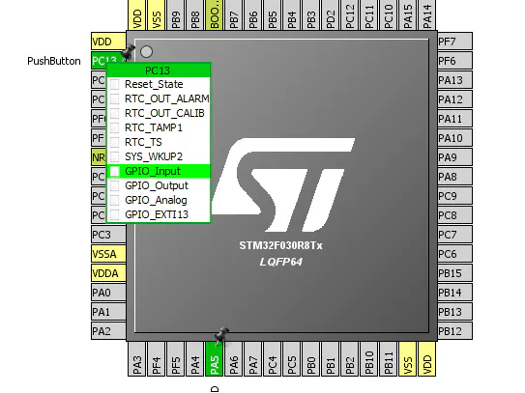
Task: Click pin PB11 on bottom edge
Action: (x=389, y=359)
